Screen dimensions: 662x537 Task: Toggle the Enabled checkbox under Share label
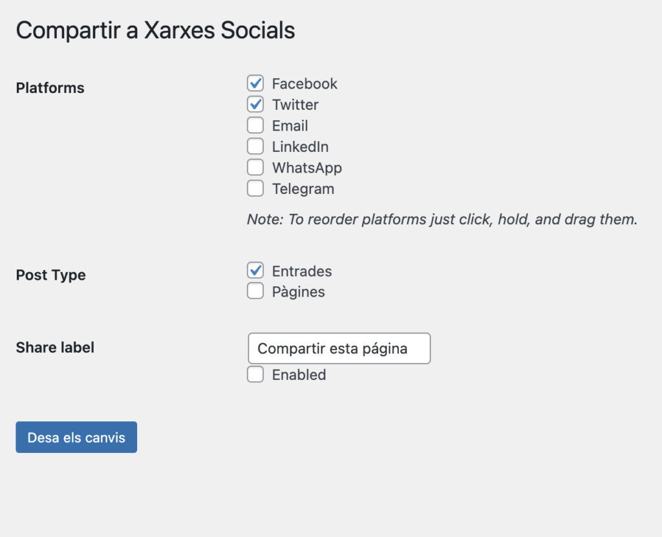(255, 375)
